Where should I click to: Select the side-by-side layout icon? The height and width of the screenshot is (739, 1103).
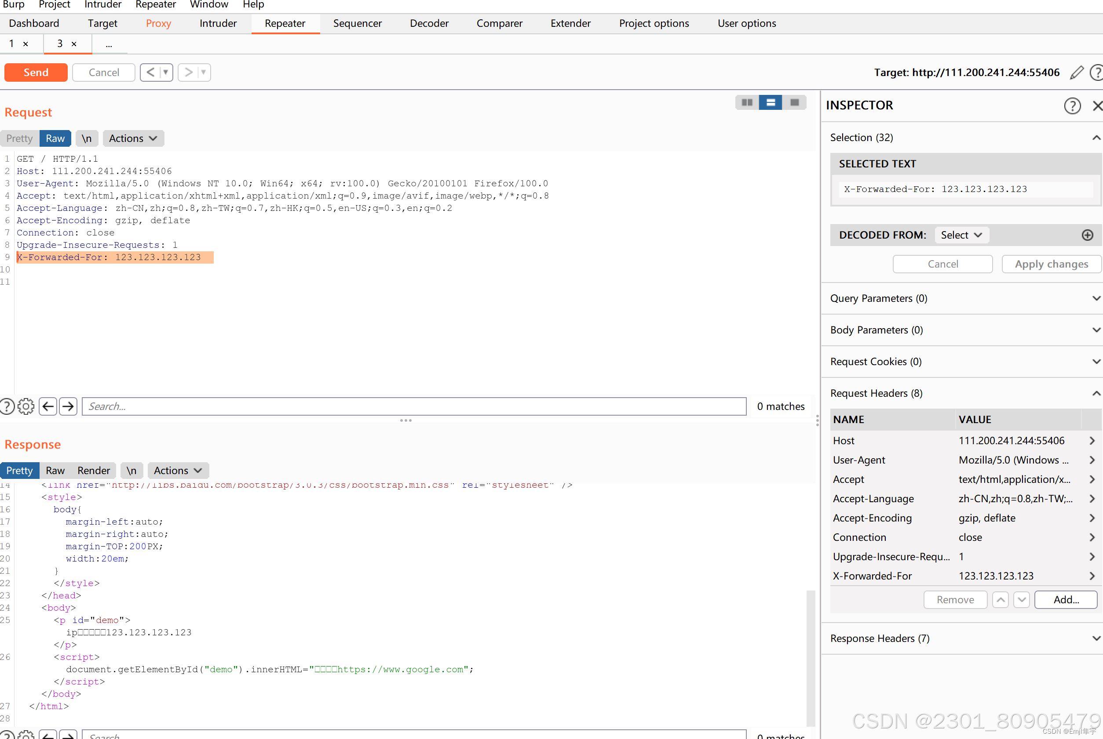click(x=747, y=102)
